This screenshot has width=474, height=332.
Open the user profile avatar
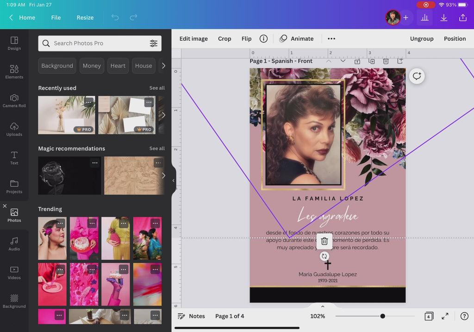click(393, 18)
